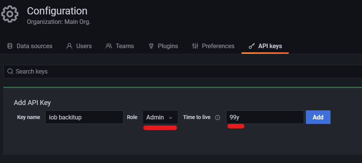
Task: Open the Role dropdown showing Admin
Action: coord(160,118)
